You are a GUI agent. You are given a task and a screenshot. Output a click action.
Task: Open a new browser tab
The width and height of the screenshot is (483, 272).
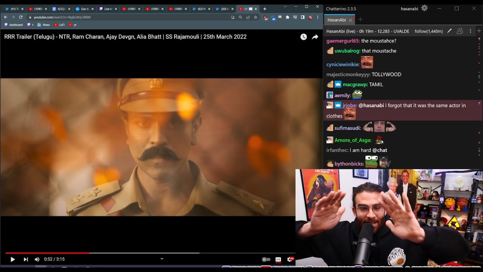pyautogui.click(x=265, y=9)
